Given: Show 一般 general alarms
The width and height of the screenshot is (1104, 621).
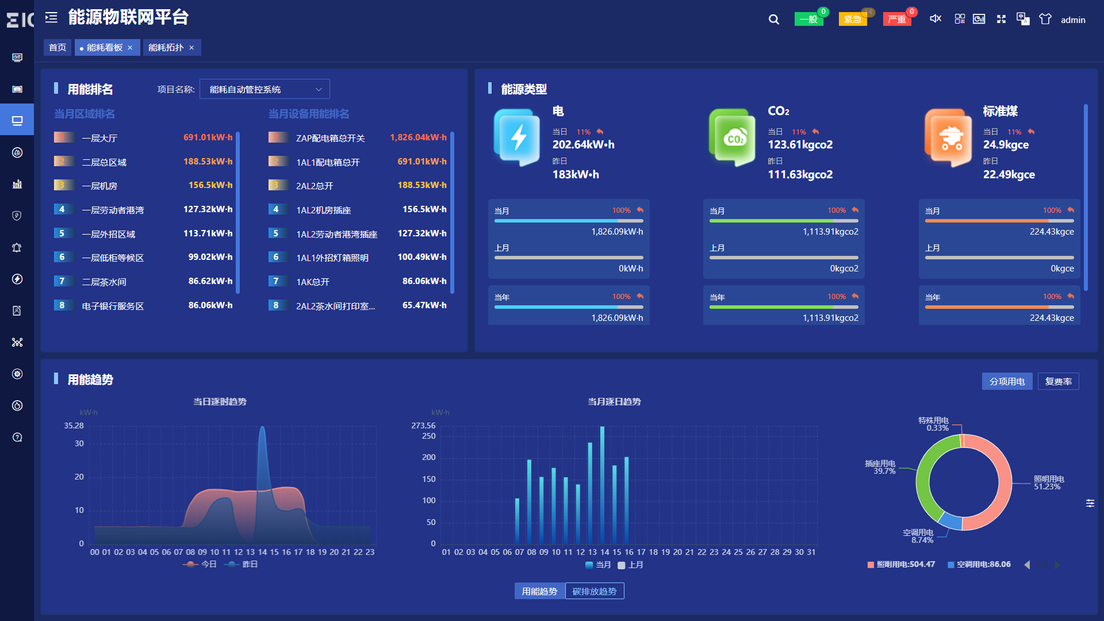Looking at the screenshot, I should click(x=808, y=20).
